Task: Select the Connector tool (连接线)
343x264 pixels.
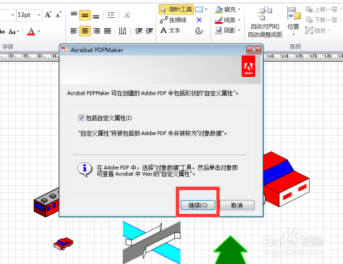Action: tap(173, 20)
